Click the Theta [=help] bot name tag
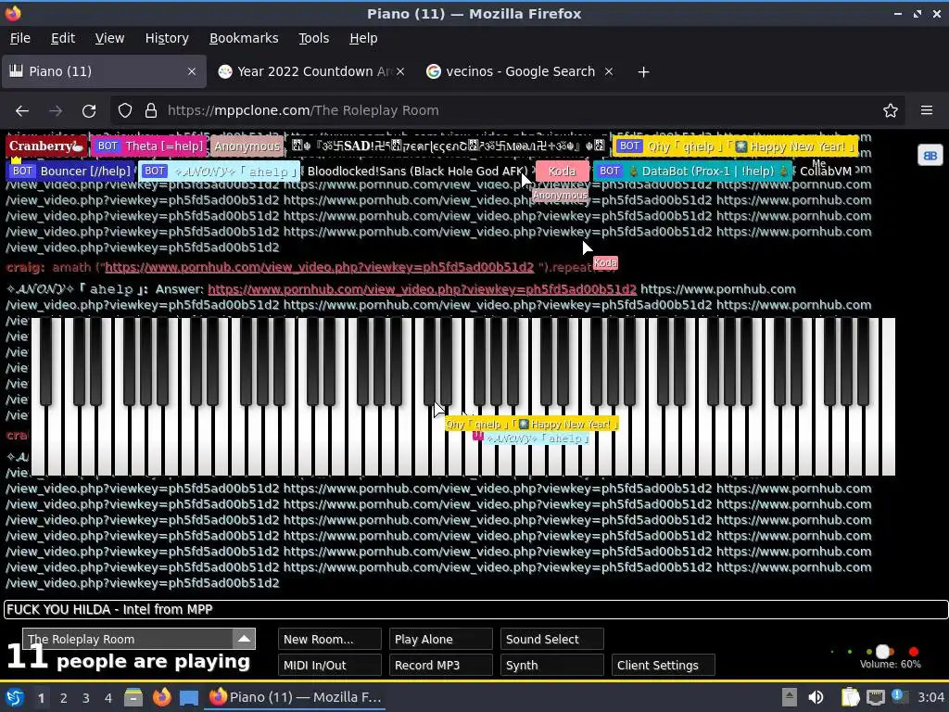 pyautogui.click(x=149, y=146)
